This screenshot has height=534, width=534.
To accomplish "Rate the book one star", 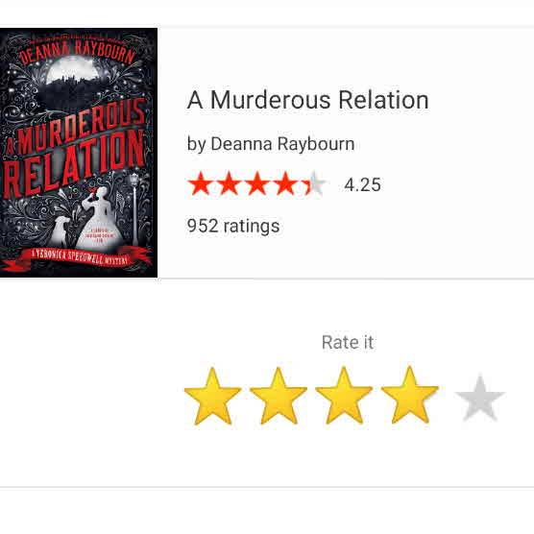I will pos(212,396).
